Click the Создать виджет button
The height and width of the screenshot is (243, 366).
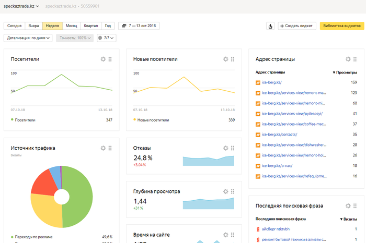[x=296, y=26]
